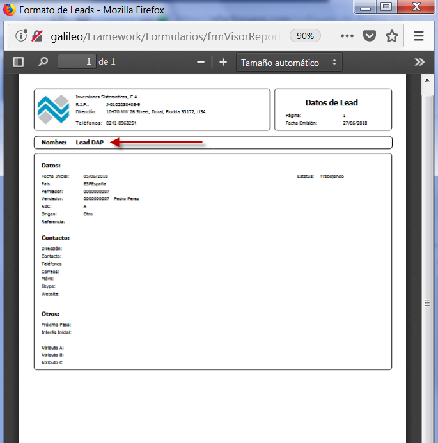The image size is (438, 443).
Task: Click scrollbar up arrow
Action: click(427, 81)
